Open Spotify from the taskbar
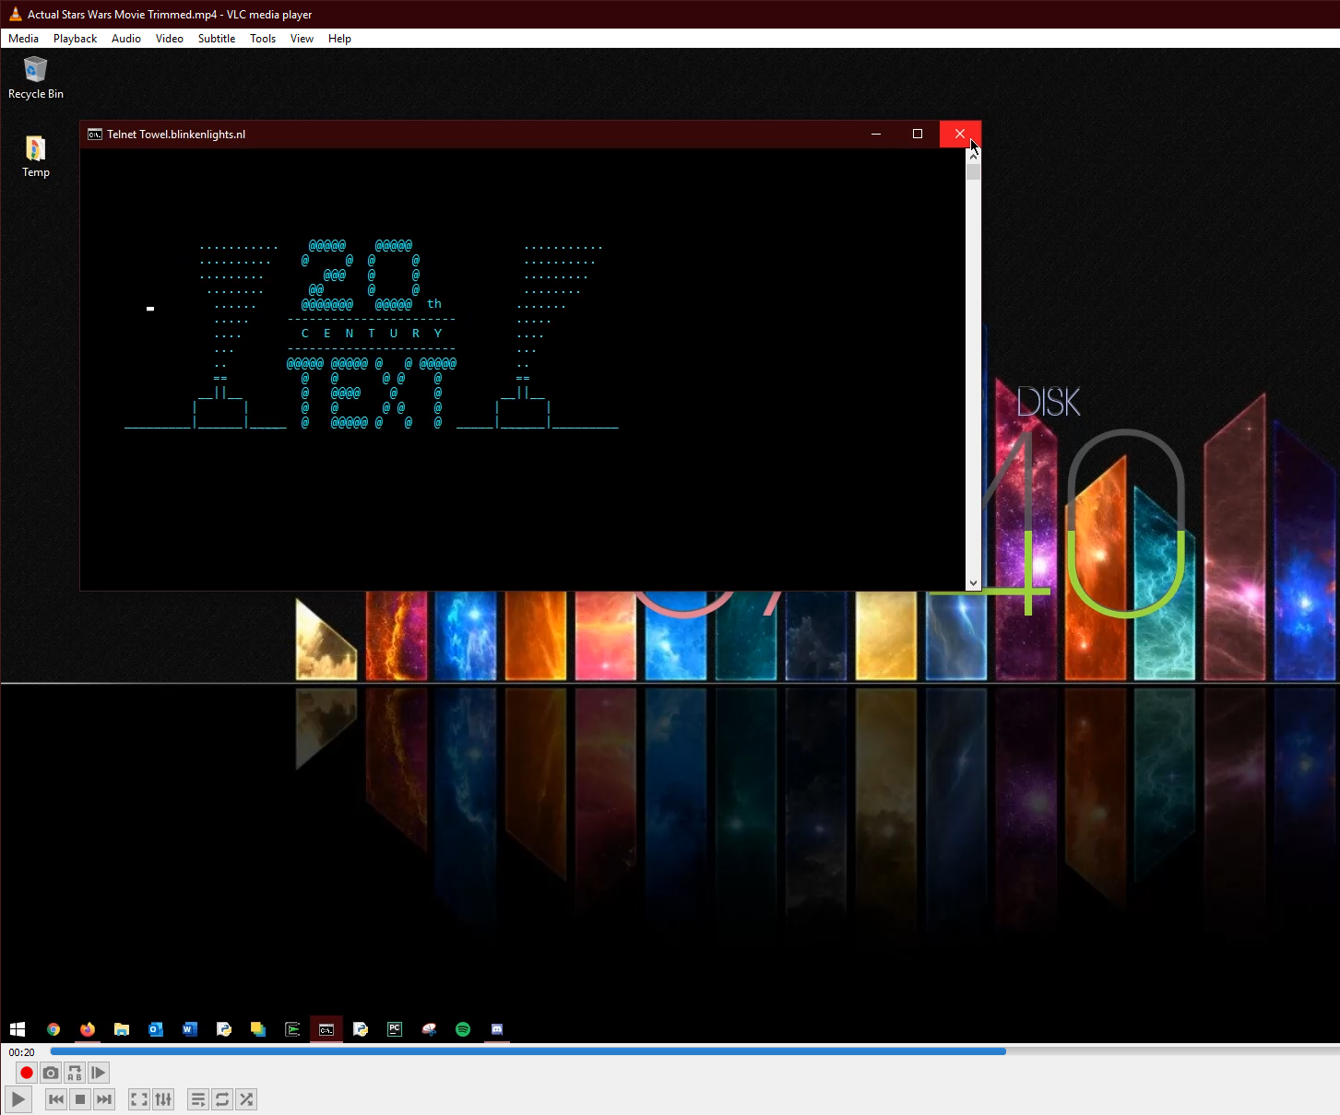The width and height of the screenshot is (1340, 1115). click(462, 1029)
